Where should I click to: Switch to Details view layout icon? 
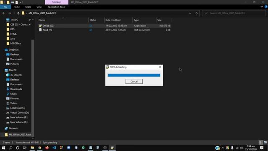click(x=260, y=143)
